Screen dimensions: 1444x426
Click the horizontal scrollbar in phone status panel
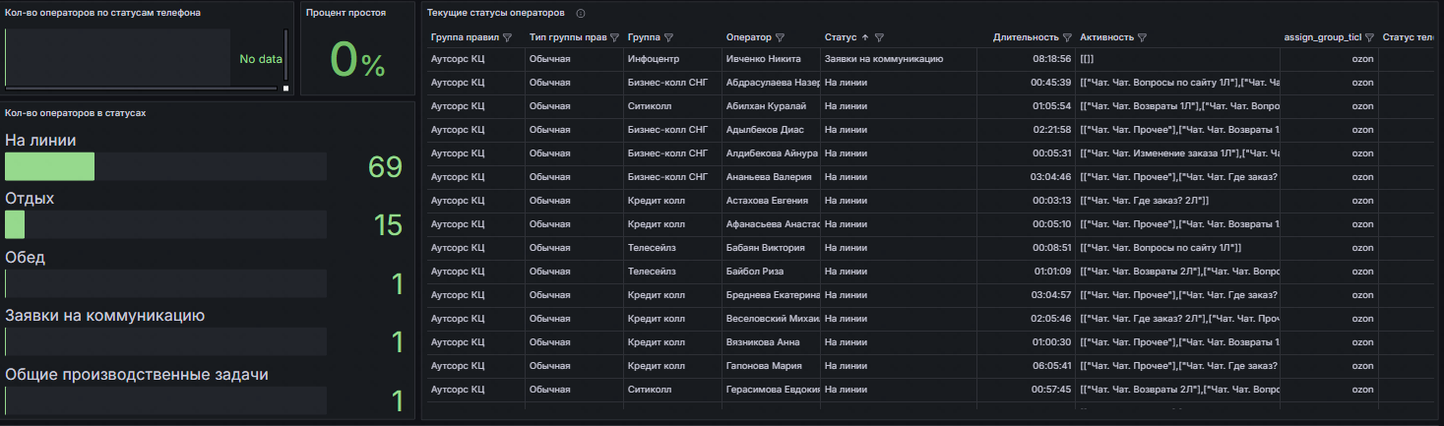click(142, 89)
